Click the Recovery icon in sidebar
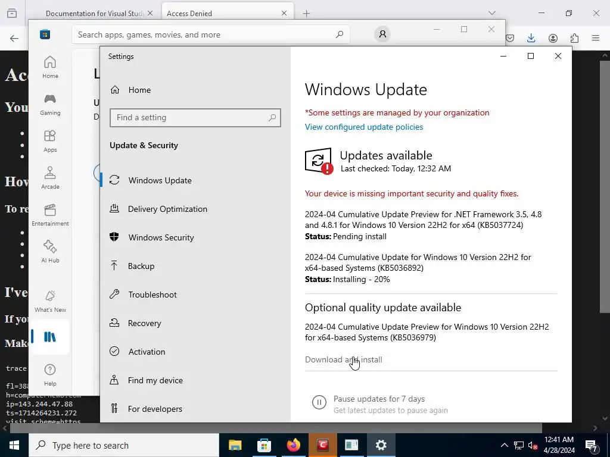The height and width of the screenshot is (457, 610). 114,323
